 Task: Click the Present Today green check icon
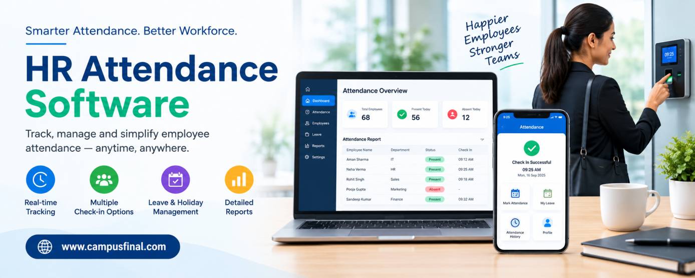402,114
